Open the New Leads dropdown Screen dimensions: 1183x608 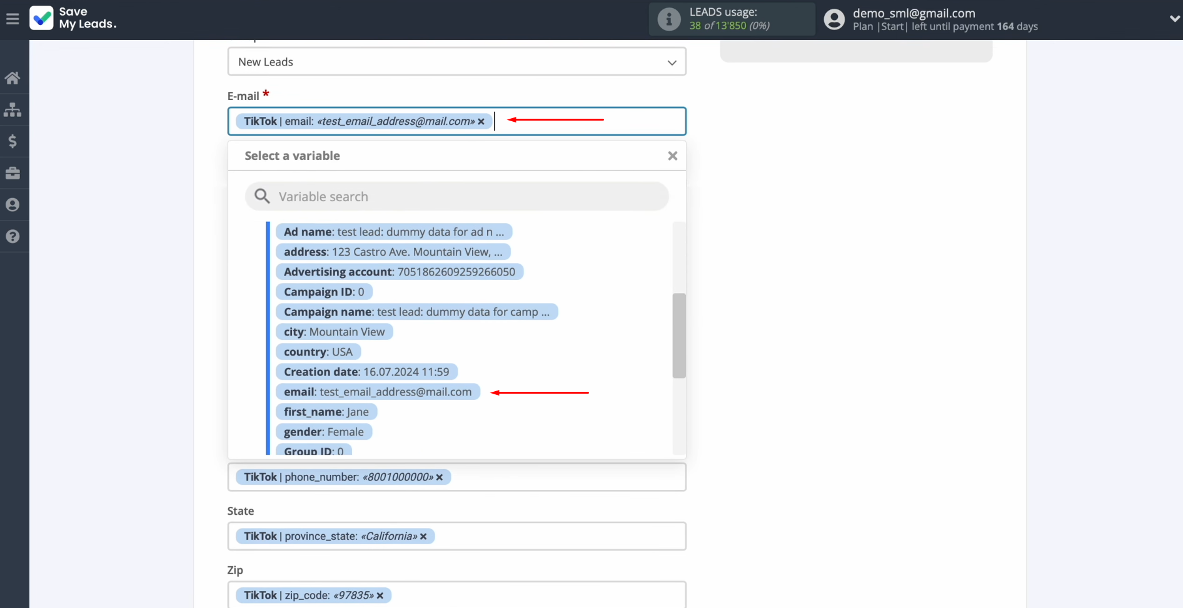coord(456,62)
